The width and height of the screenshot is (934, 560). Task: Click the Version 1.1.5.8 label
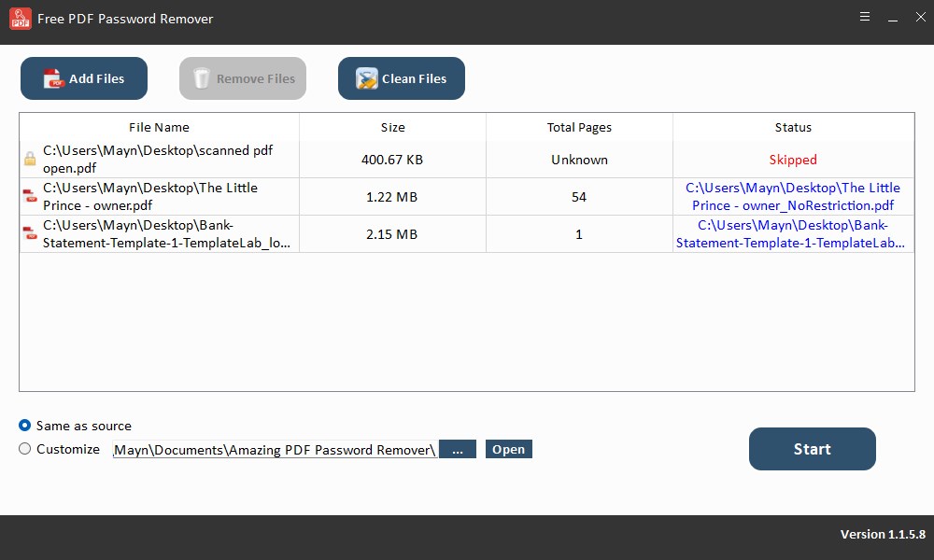[x=883, y=535]
